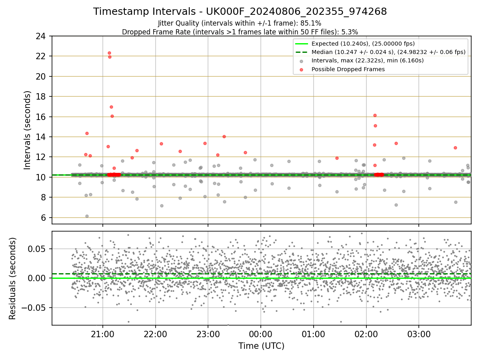
Task: Click legend entry "Expected (10.240s), (25.00000 fps)"
Action: 363,44
